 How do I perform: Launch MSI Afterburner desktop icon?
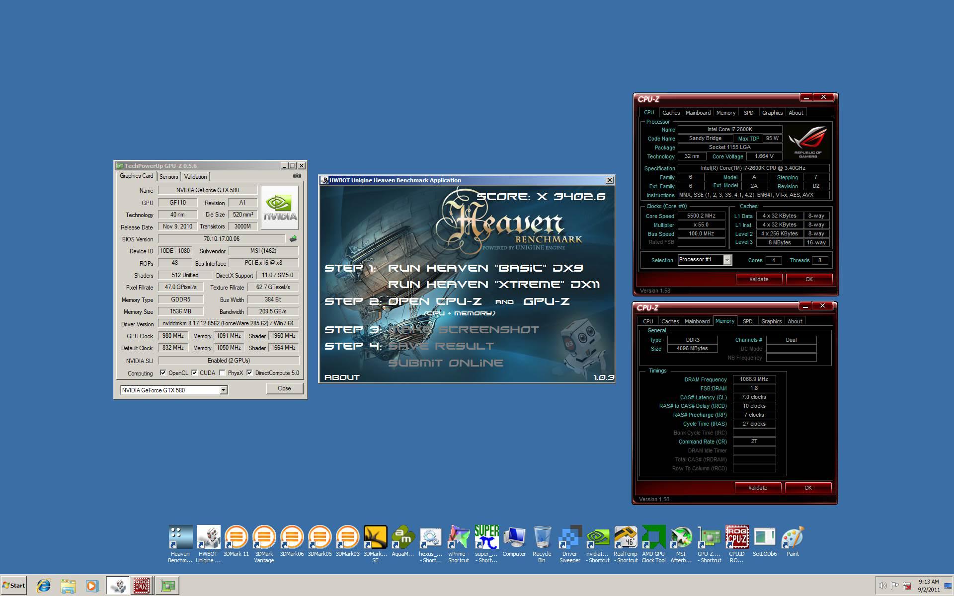pyautogui.click(x=681, y=544)
